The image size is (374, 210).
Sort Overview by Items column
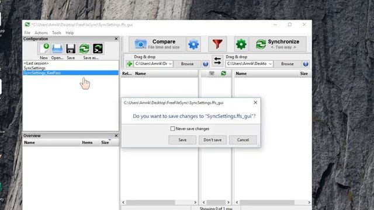(87, 142)
